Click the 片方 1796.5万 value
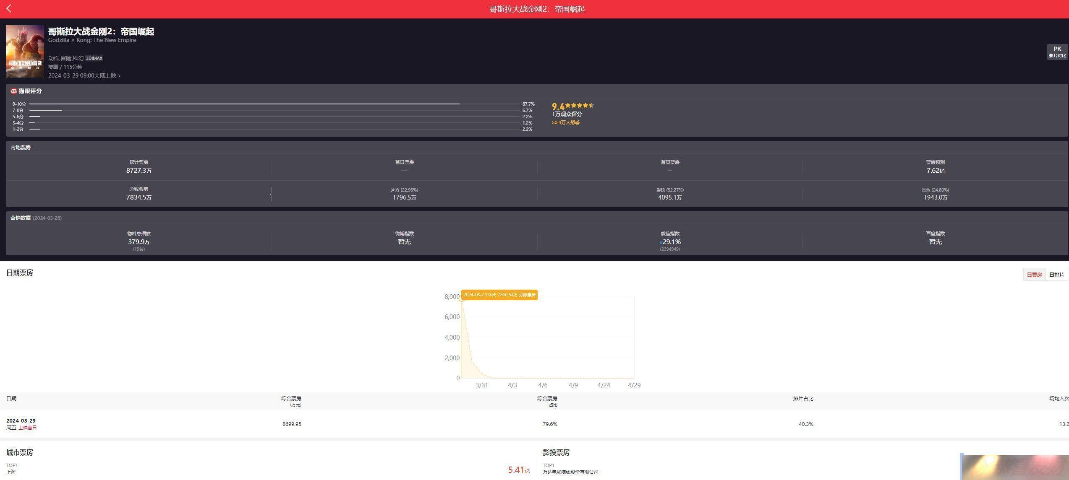1069x480 pixels. pyautogui.click(x=404, y=197)
